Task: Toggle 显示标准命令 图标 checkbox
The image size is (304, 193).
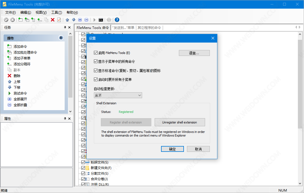Action: pos(96,70)
